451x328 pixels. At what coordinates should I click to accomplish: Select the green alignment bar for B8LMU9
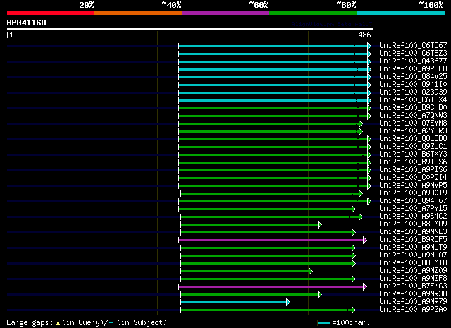249,224
